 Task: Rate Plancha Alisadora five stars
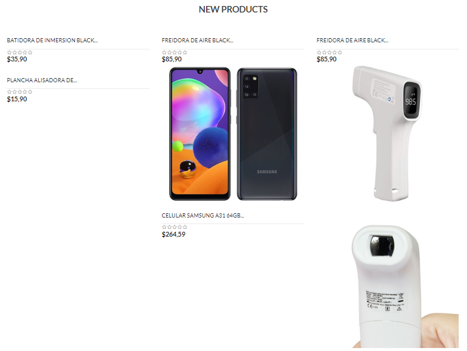[x=30, y=92]
